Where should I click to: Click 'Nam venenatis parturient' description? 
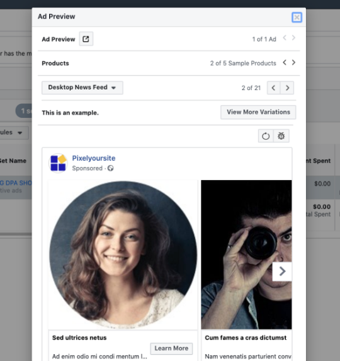pyautogui.click(x=248, y=357)
